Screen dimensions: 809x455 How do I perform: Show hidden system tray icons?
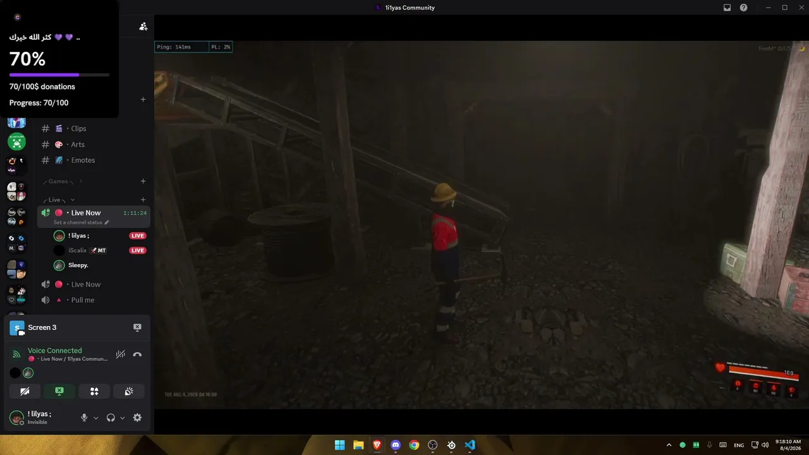669,445
